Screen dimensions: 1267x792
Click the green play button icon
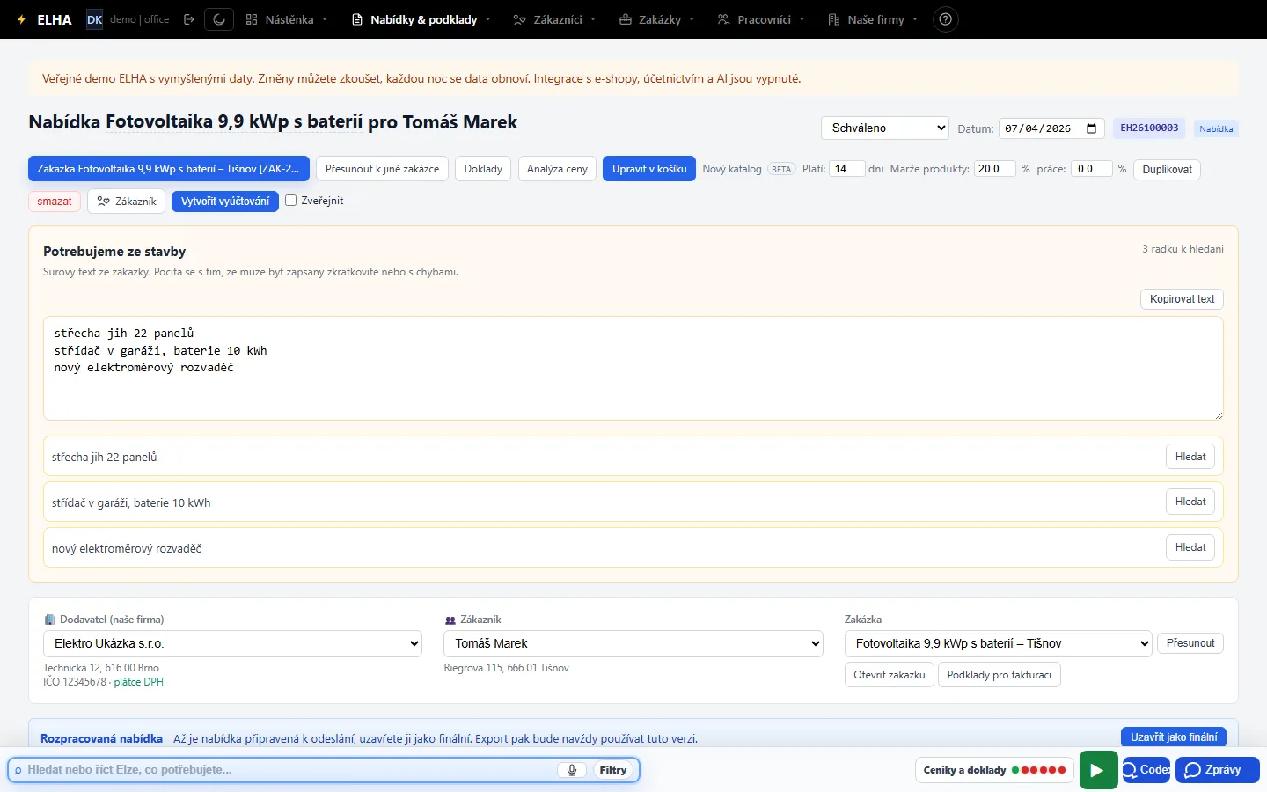tap(1098, 770)
